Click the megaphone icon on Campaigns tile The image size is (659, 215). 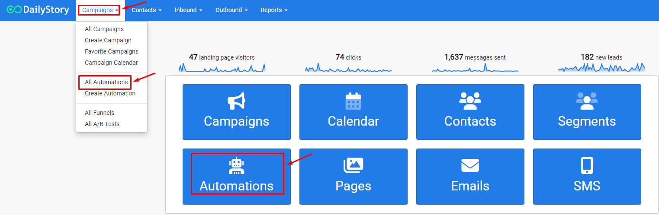(236, 101)
